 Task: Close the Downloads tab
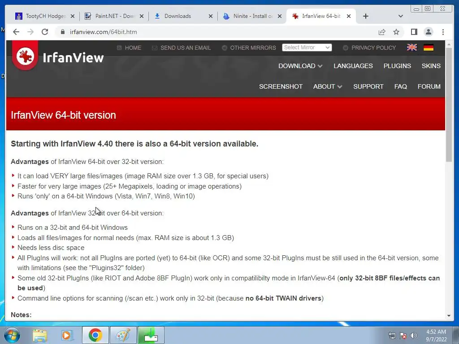(211, 16)
